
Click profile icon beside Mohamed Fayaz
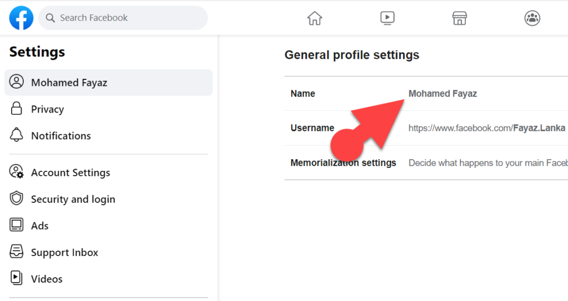[x=16, y=82]
